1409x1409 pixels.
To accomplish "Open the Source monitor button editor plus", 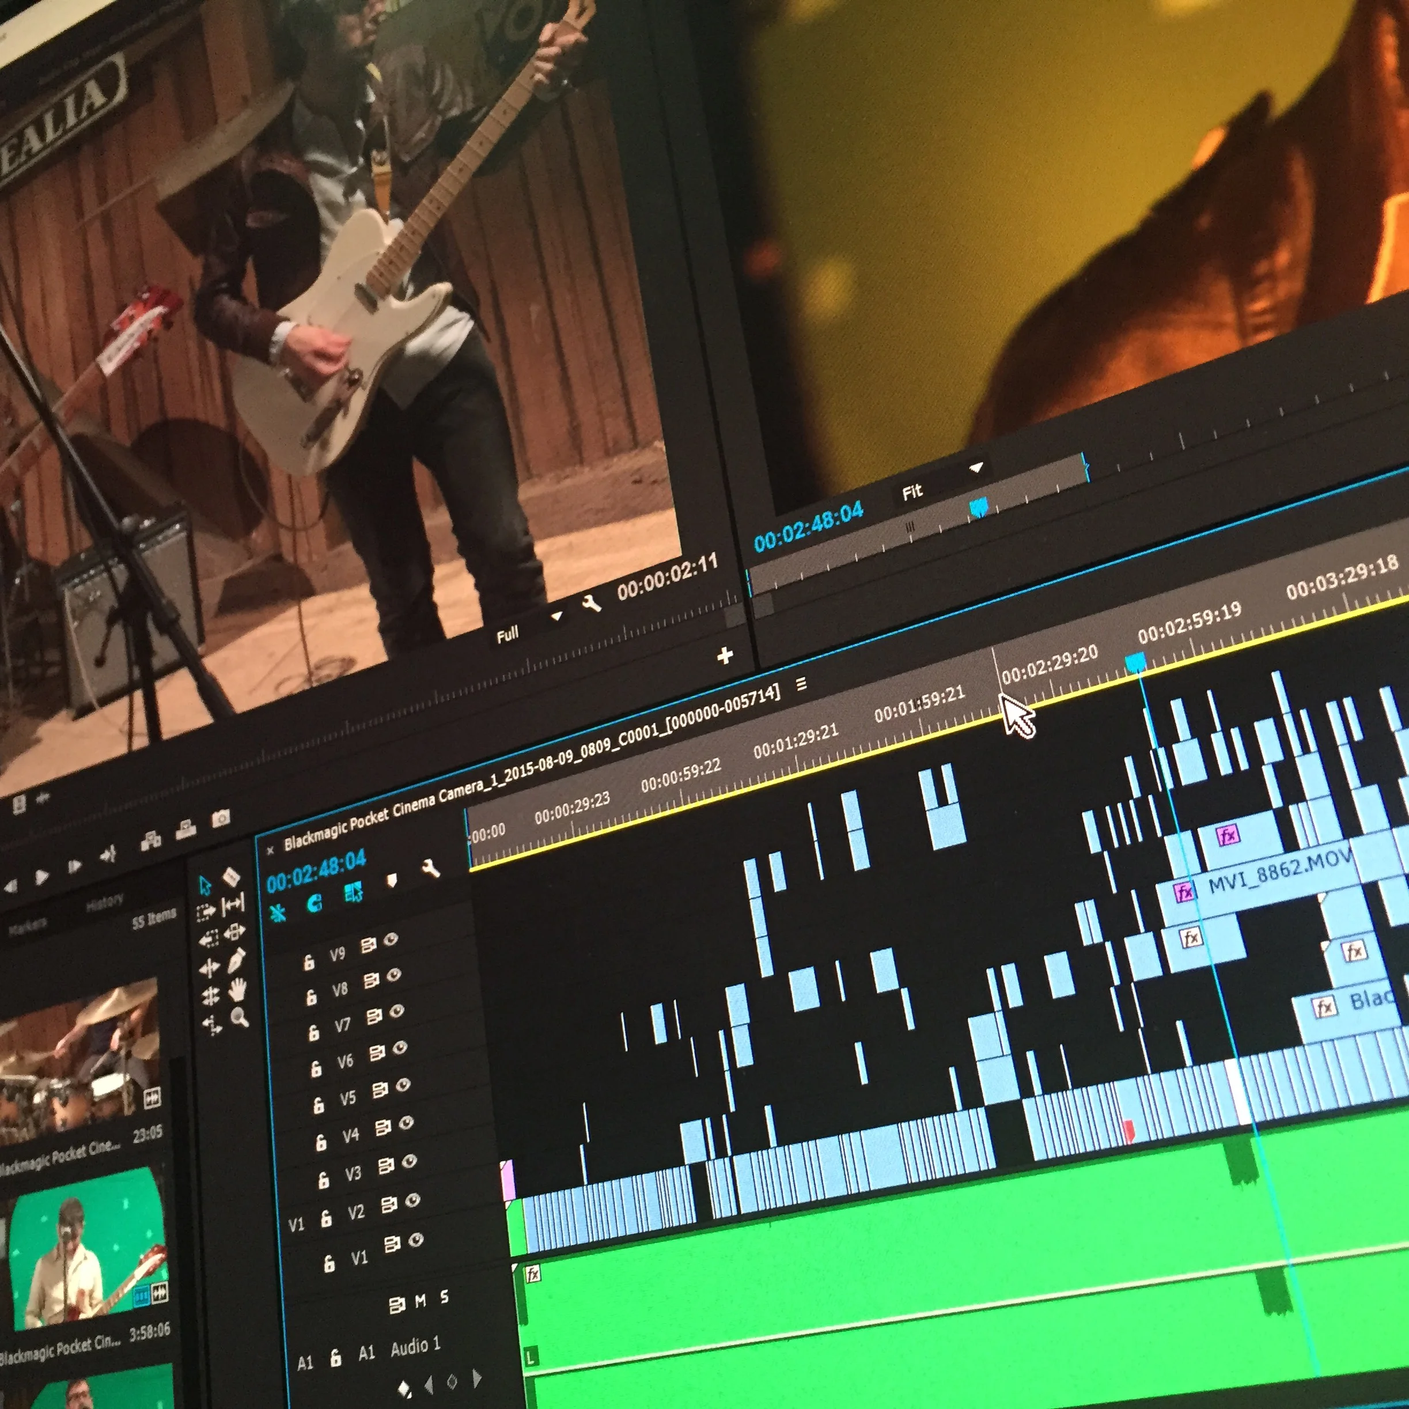I will click(724, 656).
